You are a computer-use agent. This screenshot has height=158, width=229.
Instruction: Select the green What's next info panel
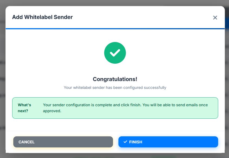tap(115, 108)
